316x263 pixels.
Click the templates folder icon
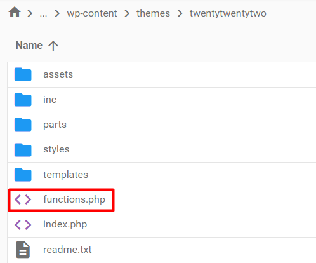click(x=23, y=175)
